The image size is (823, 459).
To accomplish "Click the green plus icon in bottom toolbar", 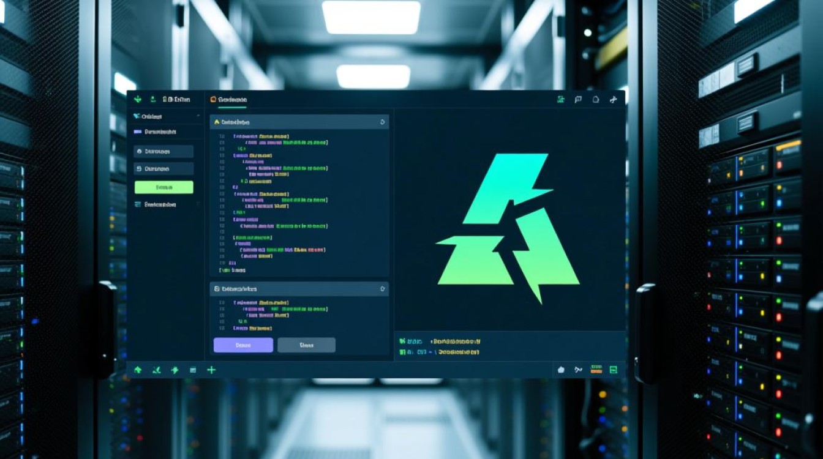I will [211, 370].
